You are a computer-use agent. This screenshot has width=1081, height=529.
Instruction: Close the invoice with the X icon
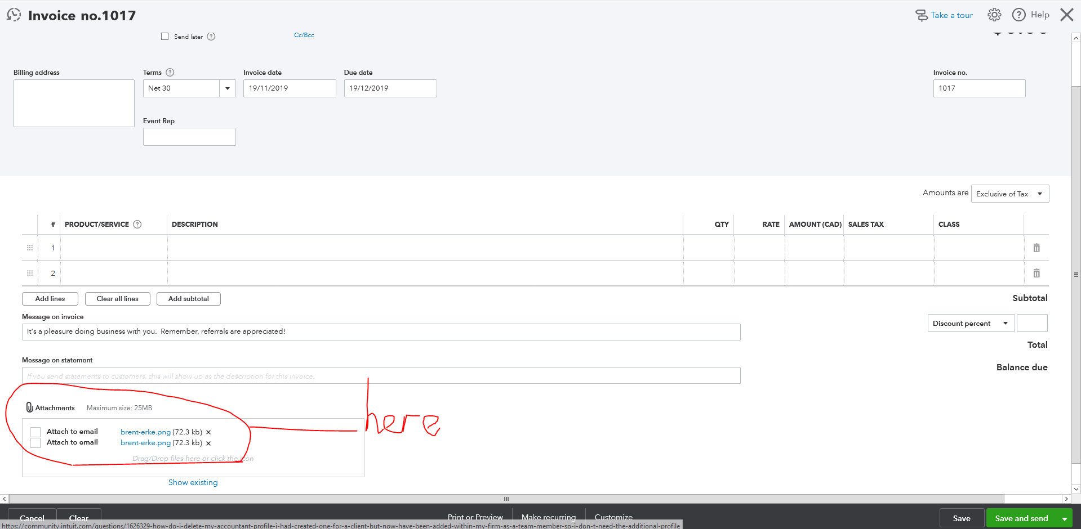tap(1067, 15)
